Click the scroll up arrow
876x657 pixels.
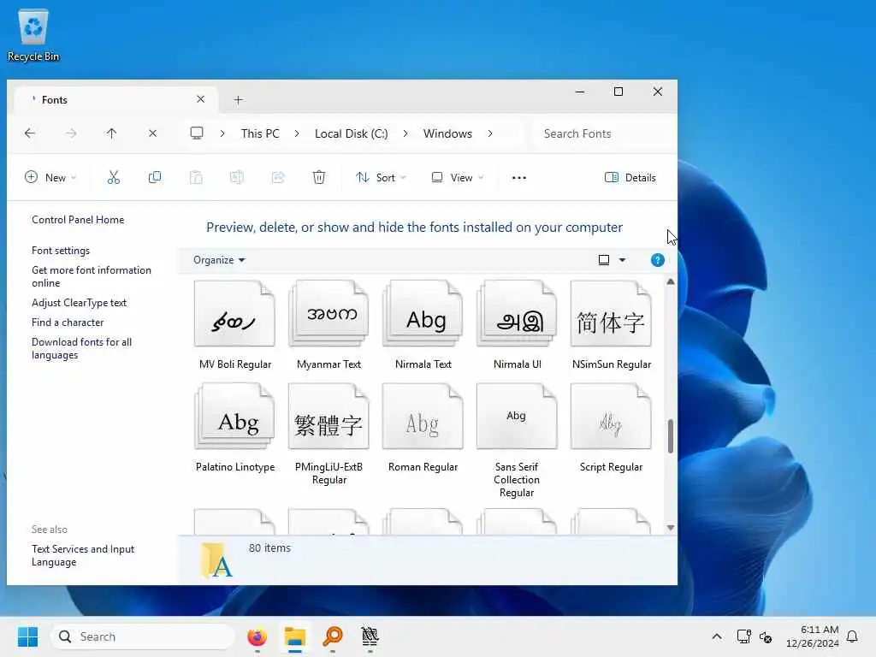671,282
